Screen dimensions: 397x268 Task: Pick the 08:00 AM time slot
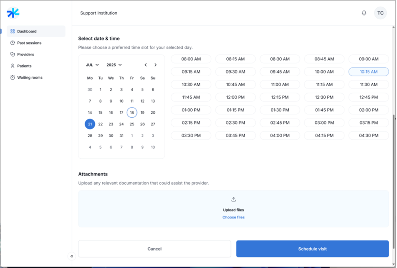coord(191,59)
